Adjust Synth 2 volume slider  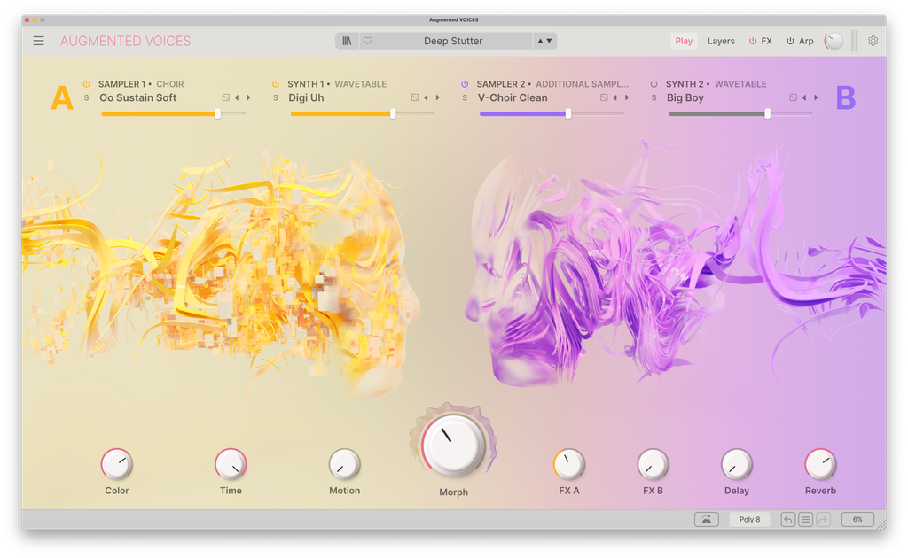click(740, 114)
